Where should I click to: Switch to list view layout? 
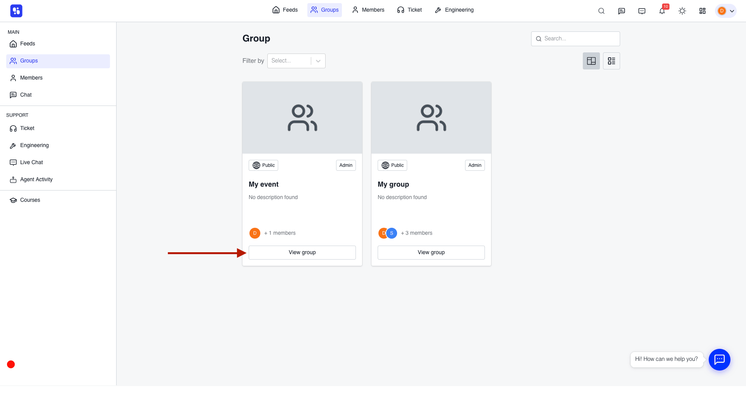click(612, 61)
